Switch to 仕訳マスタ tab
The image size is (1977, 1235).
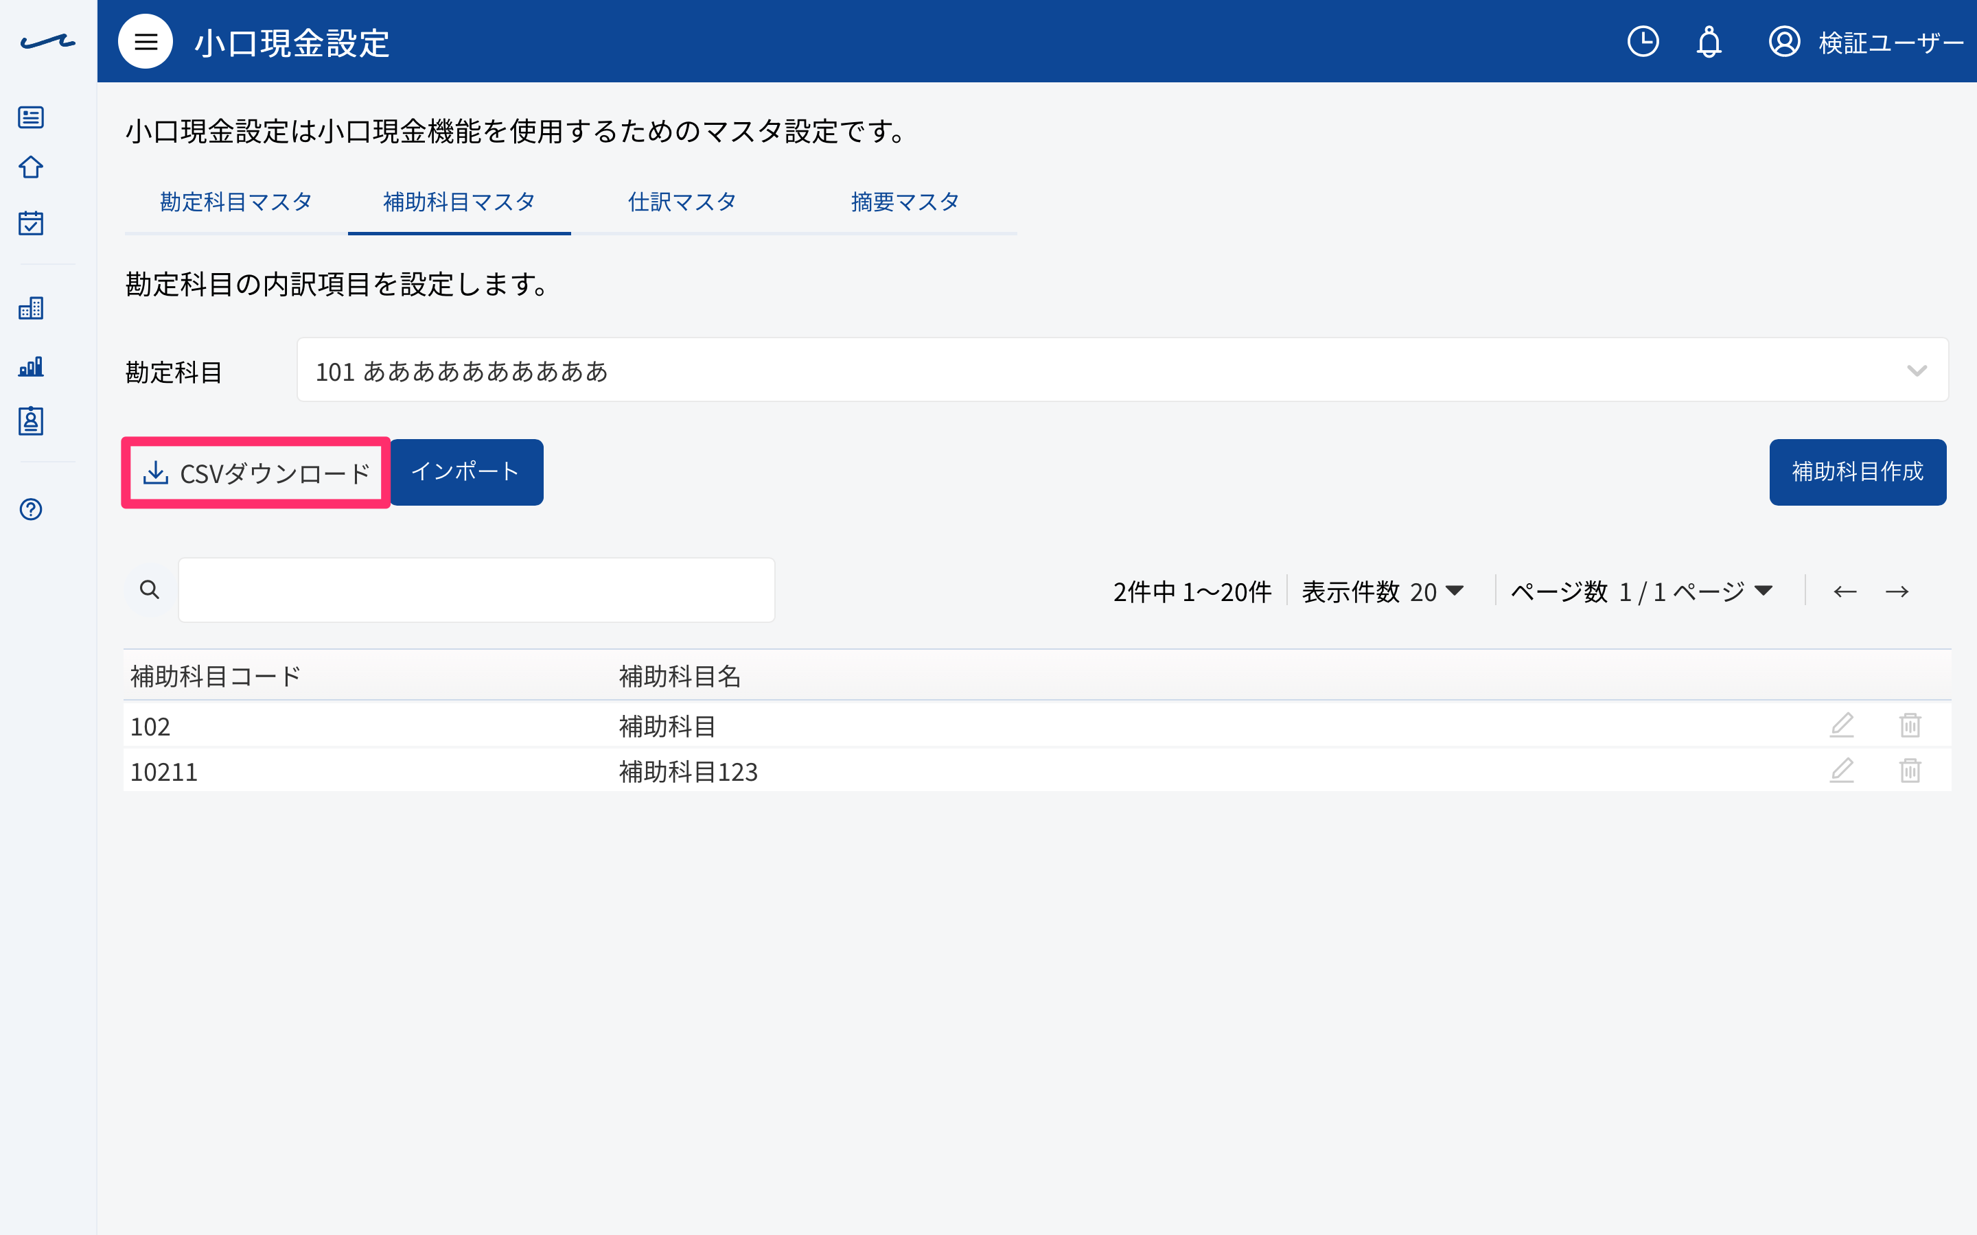coord(682,202)
